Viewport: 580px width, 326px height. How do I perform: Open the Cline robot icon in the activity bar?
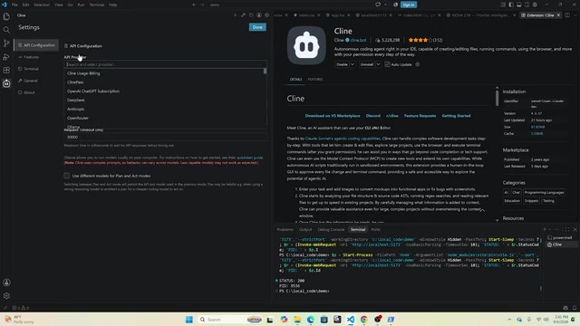(x=6, y=83)
